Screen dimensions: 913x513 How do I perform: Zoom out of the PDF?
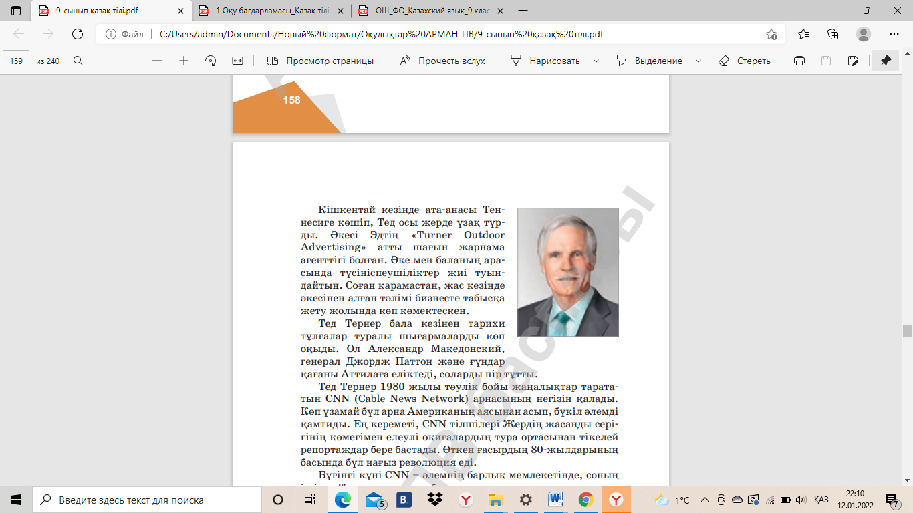(x=157, y=61)
